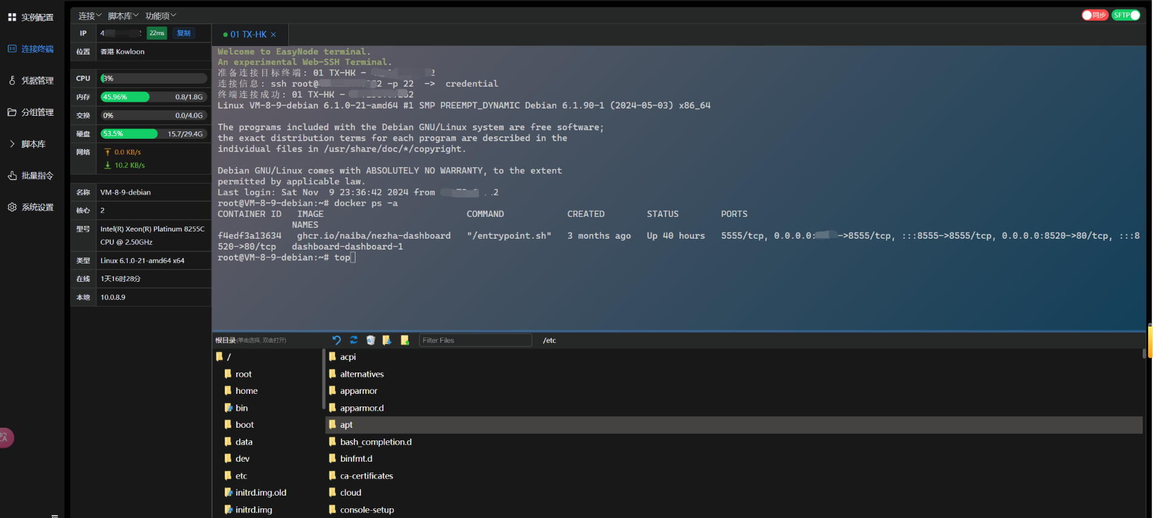Select initrd.img.old in the tree
This screenshot has width=1153, height=518.
[x=256, y=493]
